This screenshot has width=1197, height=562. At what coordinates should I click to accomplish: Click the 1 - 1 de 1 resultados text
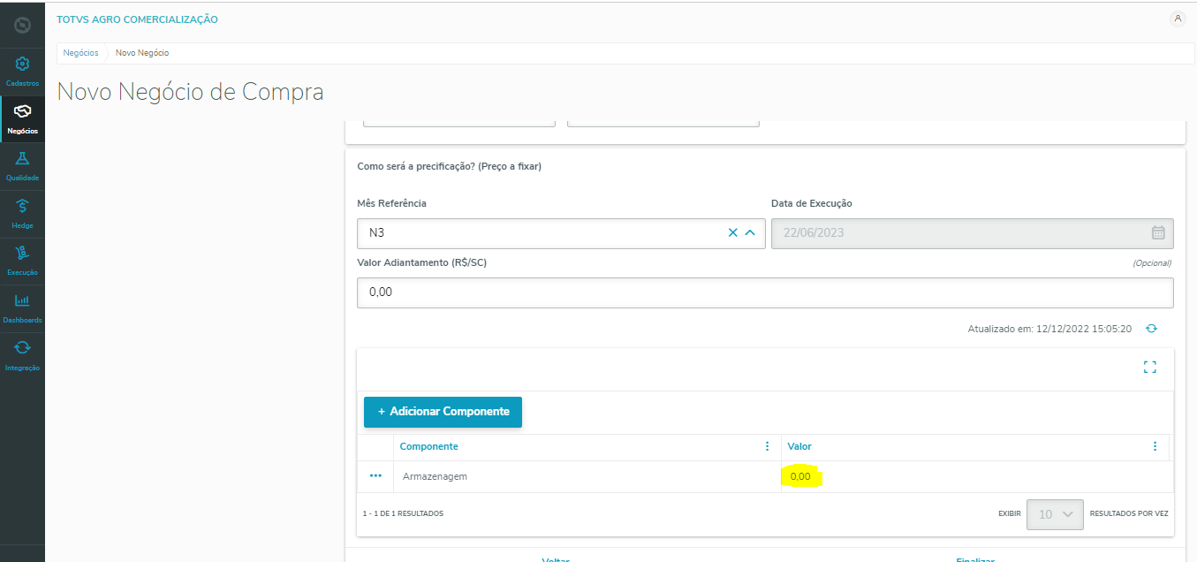pyautogui.click(x=403, y=513)
